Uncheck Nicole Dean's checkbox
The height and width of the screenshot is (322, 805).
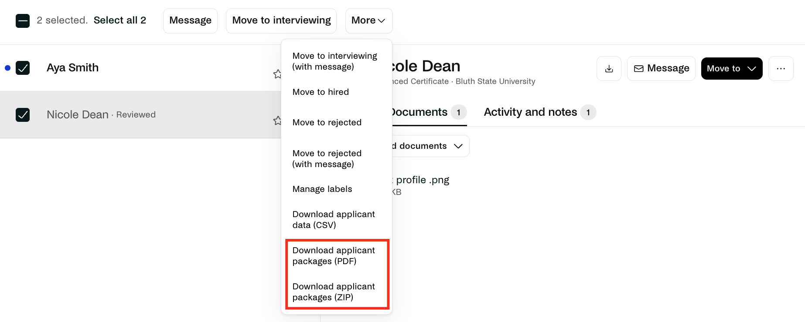(x=23, y=115)
